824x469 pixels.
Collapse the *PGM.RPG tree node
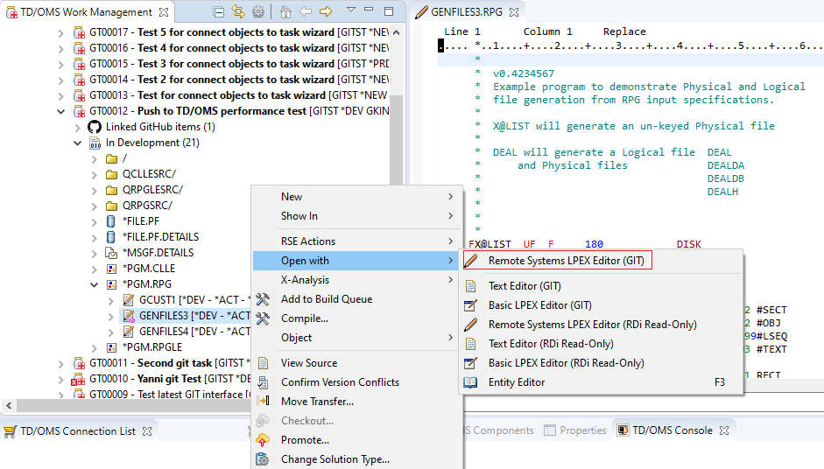(95, 284)
